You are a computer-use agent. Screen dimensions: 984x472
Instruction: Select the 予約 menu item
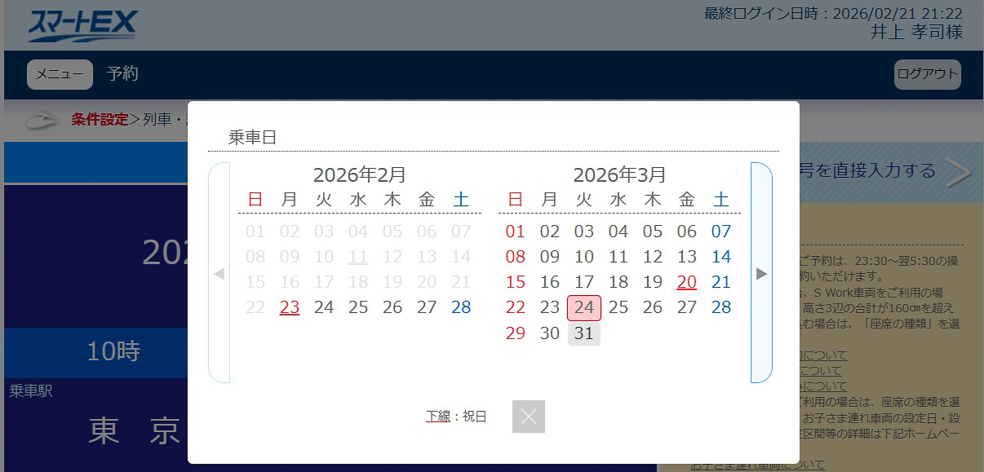pyautogui.click(x=122, y=74)
